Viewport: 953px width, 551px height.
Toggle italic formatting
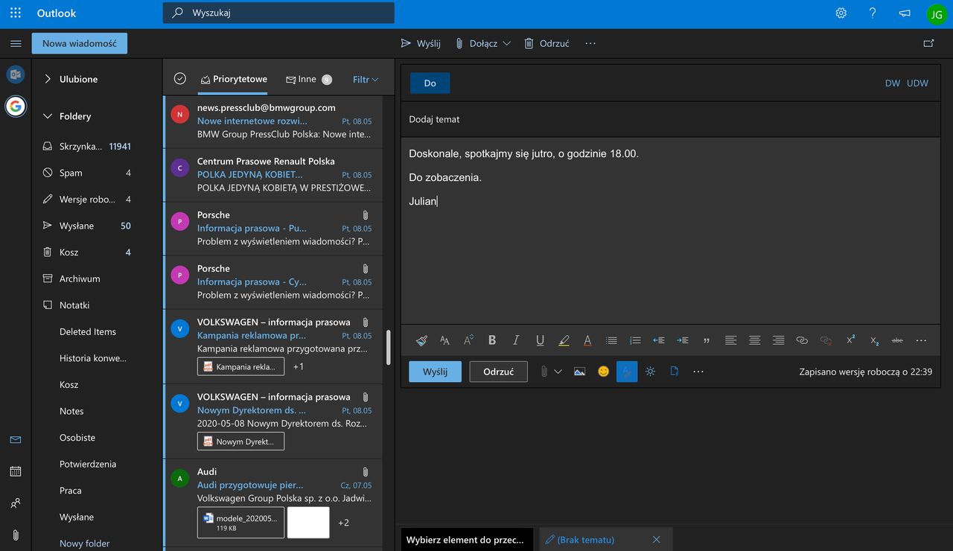(x=516, y=340)
